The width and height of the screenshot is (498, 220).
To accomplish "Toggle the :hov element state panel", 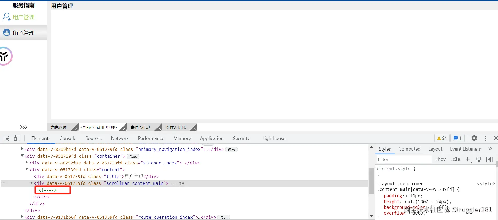I will click(x=441, y=159).
